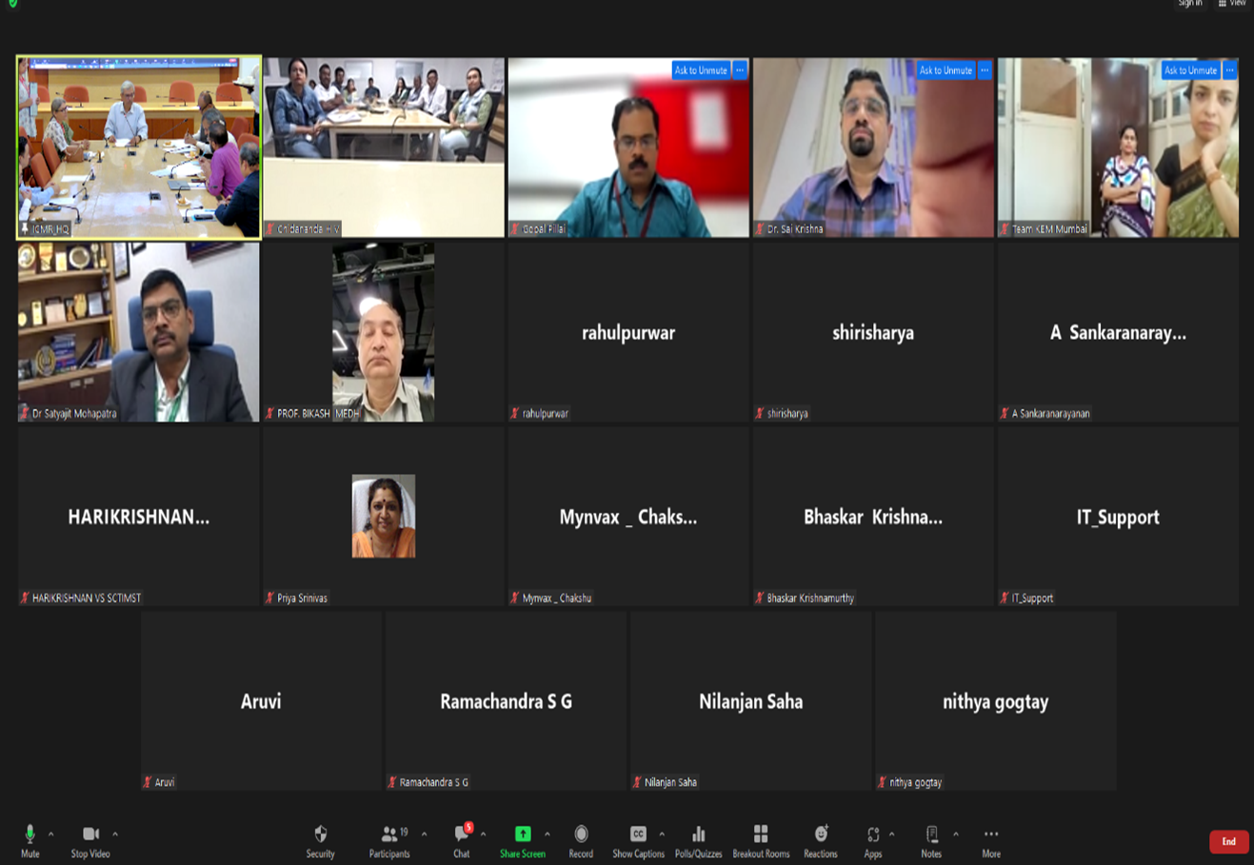Image resolution: width=1254 pixels, height=865 pixels.
Task: Open the Reactions menu
Action: pyautogui.click(x=820, y=840)
